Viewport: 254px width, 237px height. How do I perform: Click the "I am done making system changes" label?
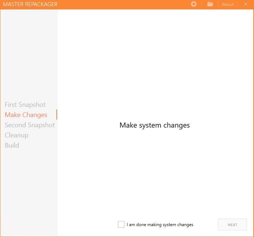point(160,225)
